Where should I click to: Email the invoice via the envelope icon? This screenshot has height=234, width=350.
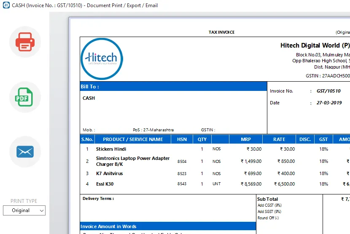click(25, 152)
